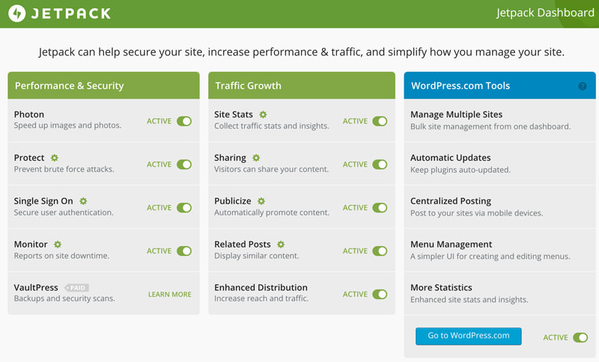Click Single Sign On title
This screenshot has height=362, width=599.
(x=43, y=201)
